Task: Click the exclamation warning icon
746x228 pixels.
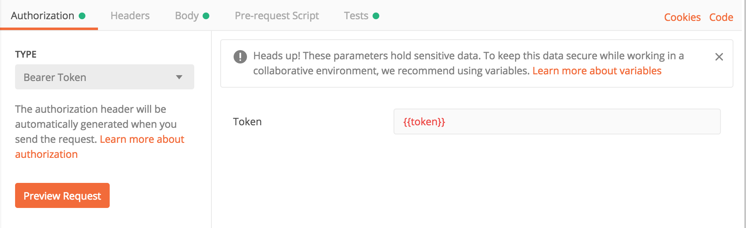Action: coord(240,56)
